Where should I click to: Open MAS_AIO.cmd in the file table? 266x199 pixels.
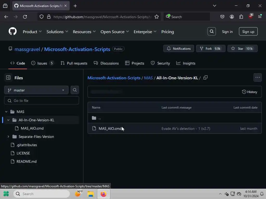point(110,129)
